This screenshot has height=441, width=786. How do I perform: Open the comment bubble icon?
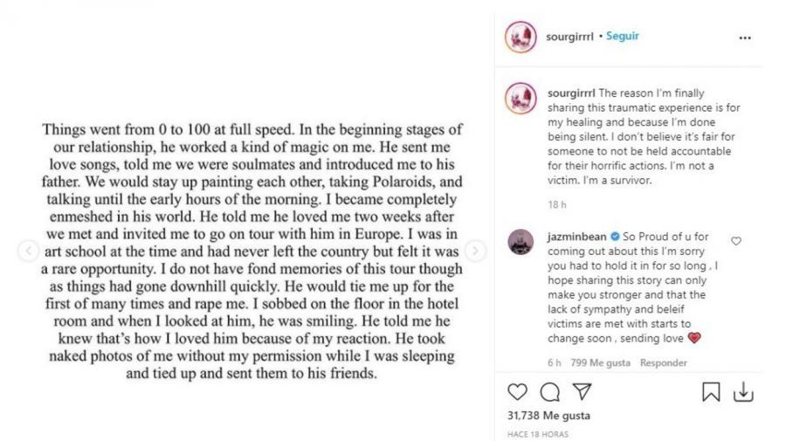click(549, 392)
